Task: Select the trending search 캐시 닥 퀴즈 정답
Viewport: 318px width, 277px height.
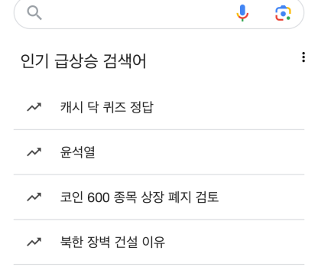Action: tap(107, 107)
